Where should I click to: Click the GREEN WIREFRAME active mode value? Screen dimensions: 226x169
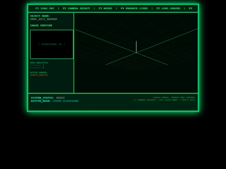tap(66, 101)
